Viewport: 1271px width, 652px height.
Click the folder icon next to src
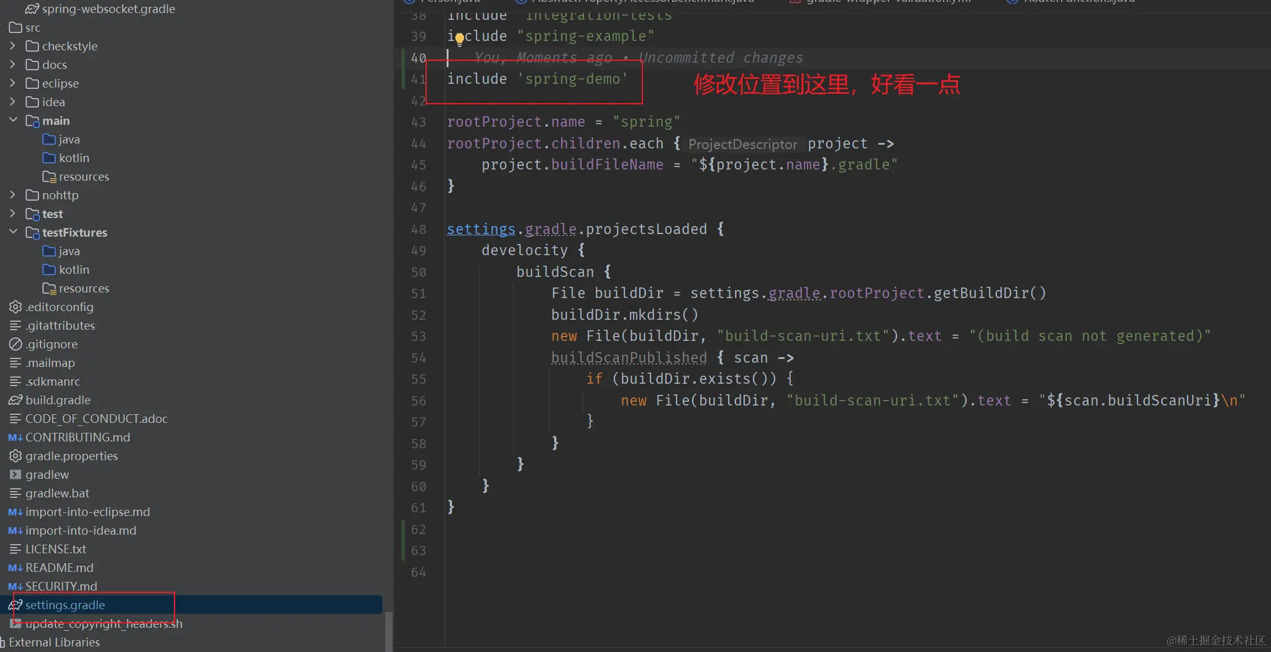tap(16, 27)
